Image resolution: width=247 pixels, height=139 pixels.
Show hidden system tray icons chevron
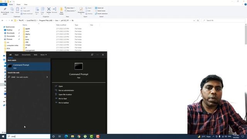(213, 136)
